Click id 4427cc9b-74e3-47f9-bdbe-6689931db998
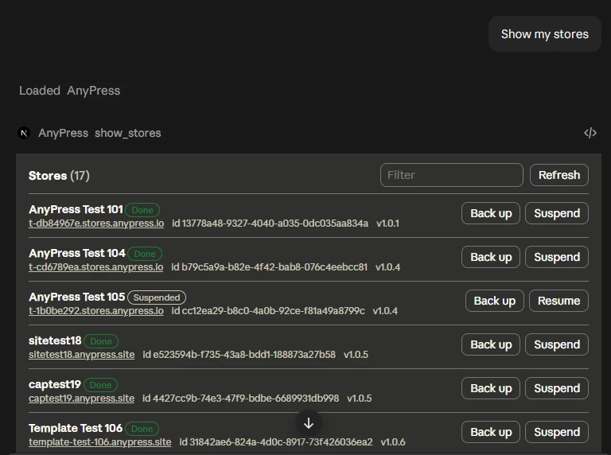611x455 pixels. coord(240,398)
